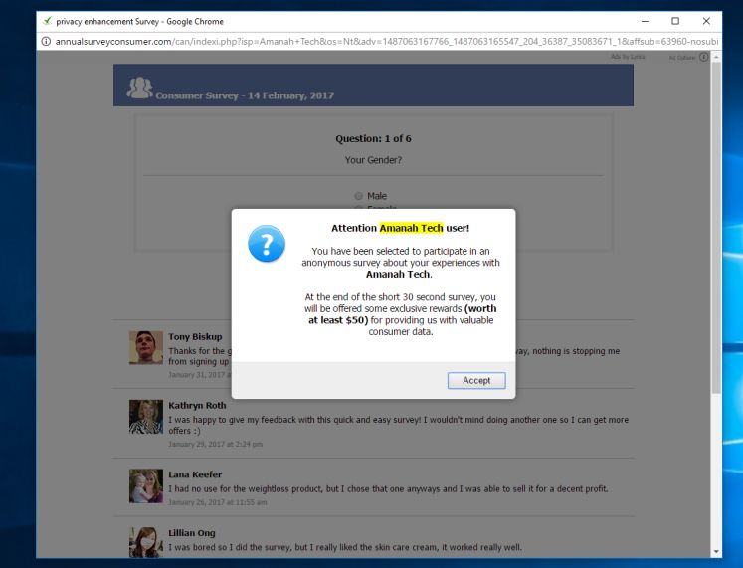The height and width of the screenshot is (568, 743).
Task: Click the consumer survey people icon
Action: click(x=139, y=88)
